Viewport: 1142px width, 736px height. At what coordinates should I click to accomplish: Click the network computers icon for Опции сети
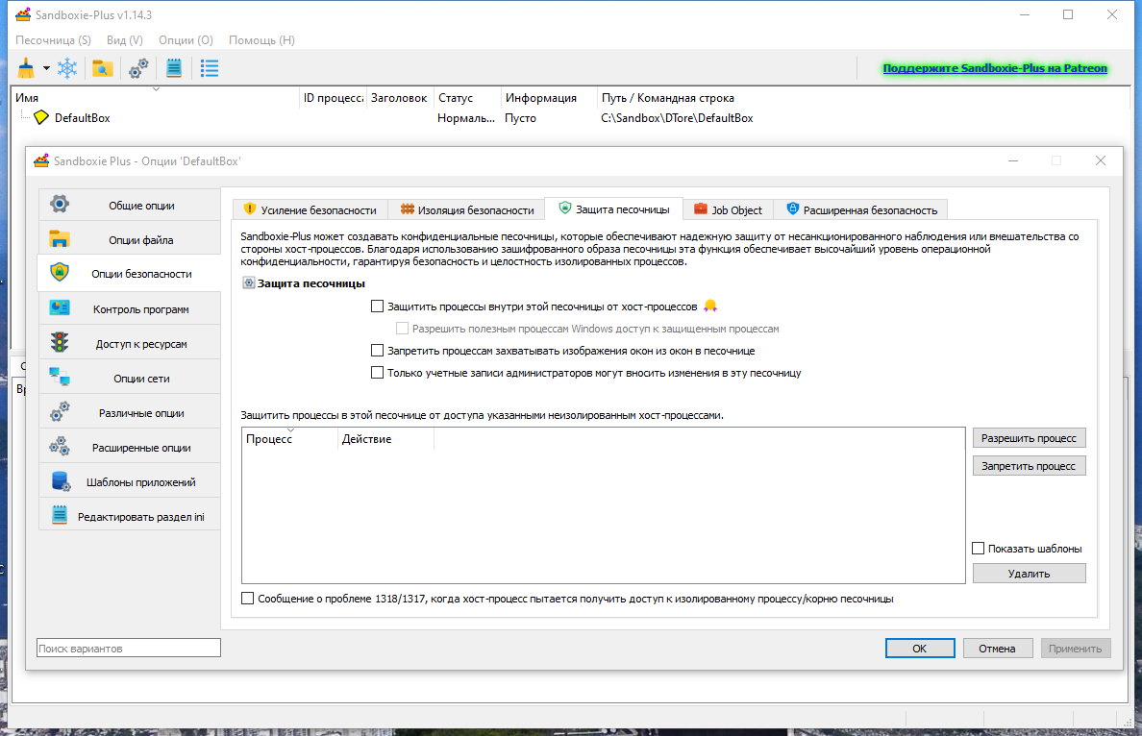[x=60, y=377]
